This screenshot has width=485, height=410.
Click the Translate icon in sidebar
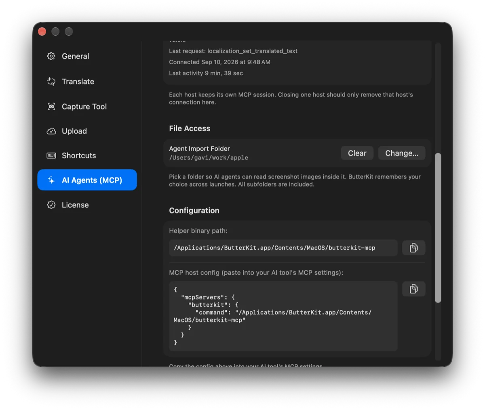51,82
